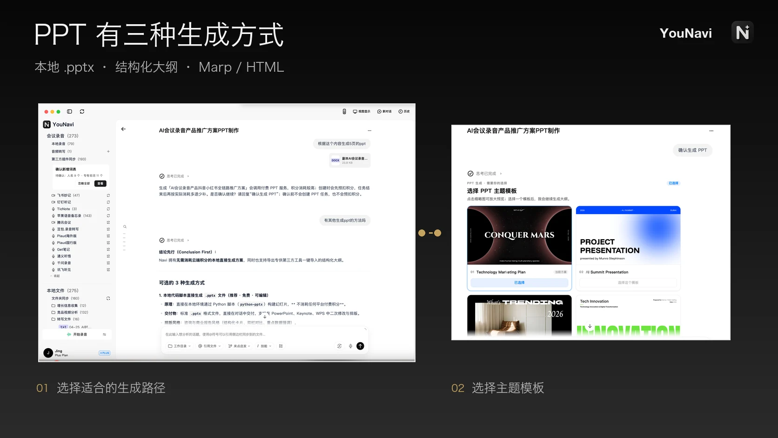This screenshot has width=778, height=438.
Task: Select 本地录音 (79) in sidebar
Action: 63,144
